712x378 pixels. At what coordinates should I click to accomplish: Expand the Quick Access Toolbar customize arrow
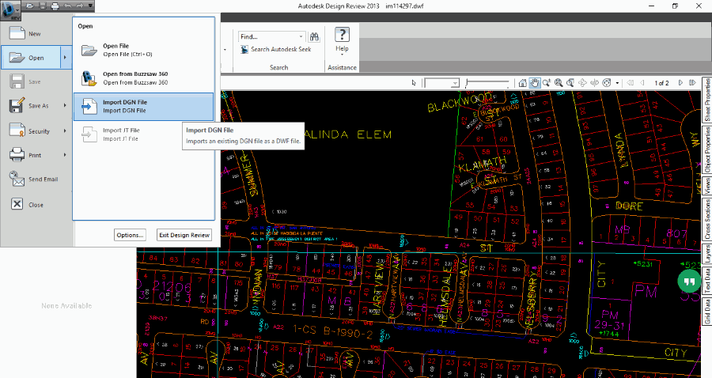(90, 6)
